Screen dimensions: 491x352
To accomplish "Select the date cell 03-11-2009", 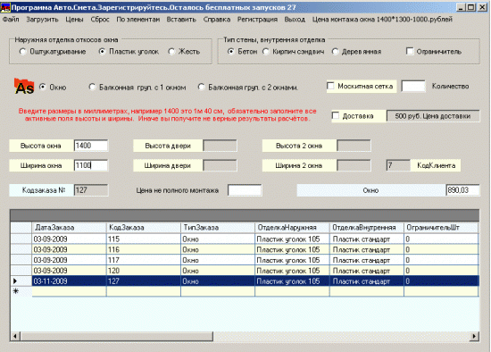I will tap(69, 281).
